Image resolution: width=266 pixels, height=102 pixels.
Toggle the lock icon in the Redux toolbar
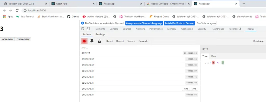coord(99,41)
